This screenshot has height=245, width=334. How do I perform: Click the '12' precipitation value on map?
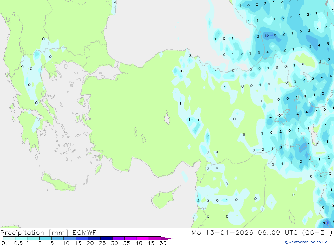[x=267, y=36]
